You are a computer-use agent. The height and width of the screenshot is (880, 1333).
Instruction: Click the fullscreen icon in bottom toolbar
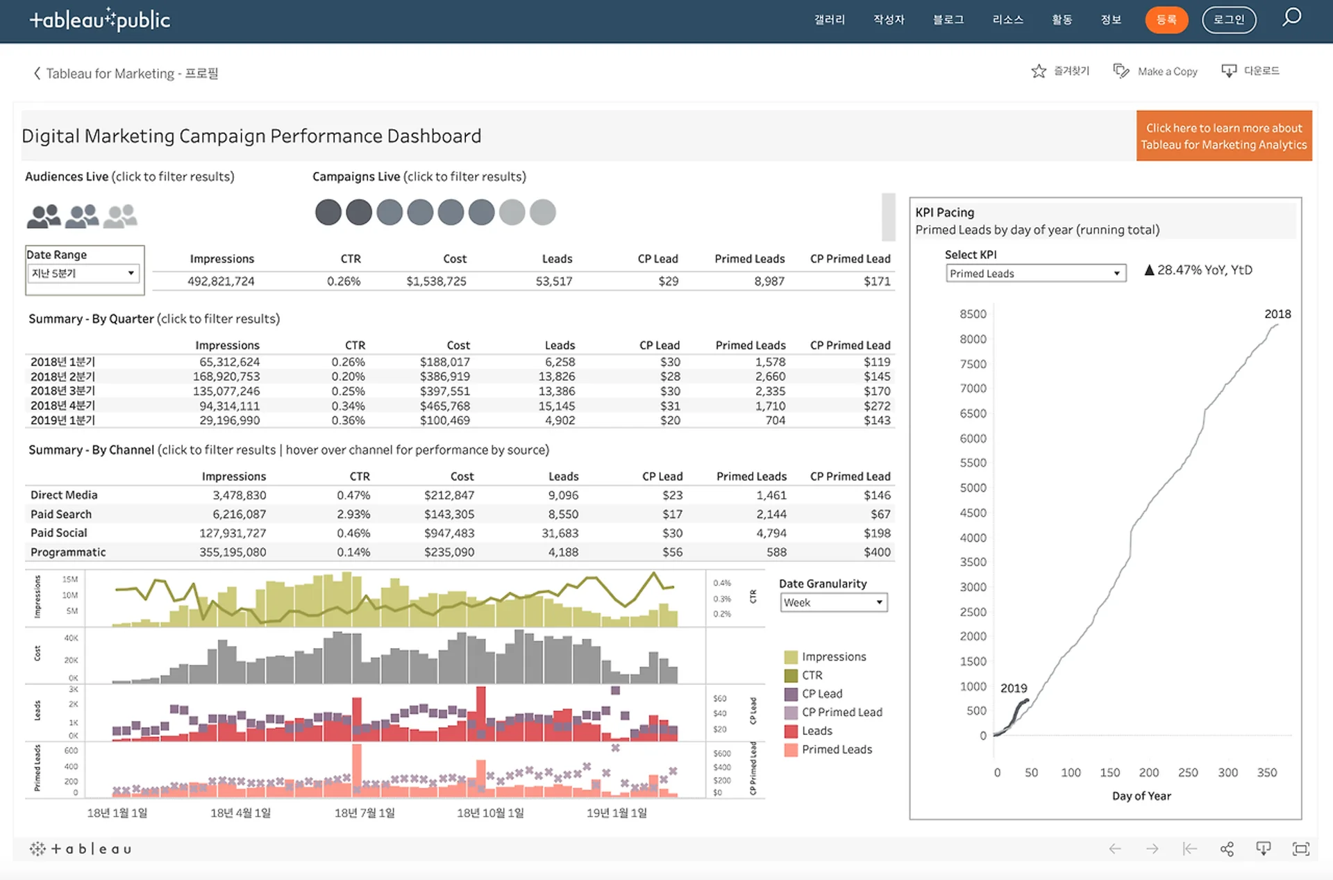click(1300, 849)
